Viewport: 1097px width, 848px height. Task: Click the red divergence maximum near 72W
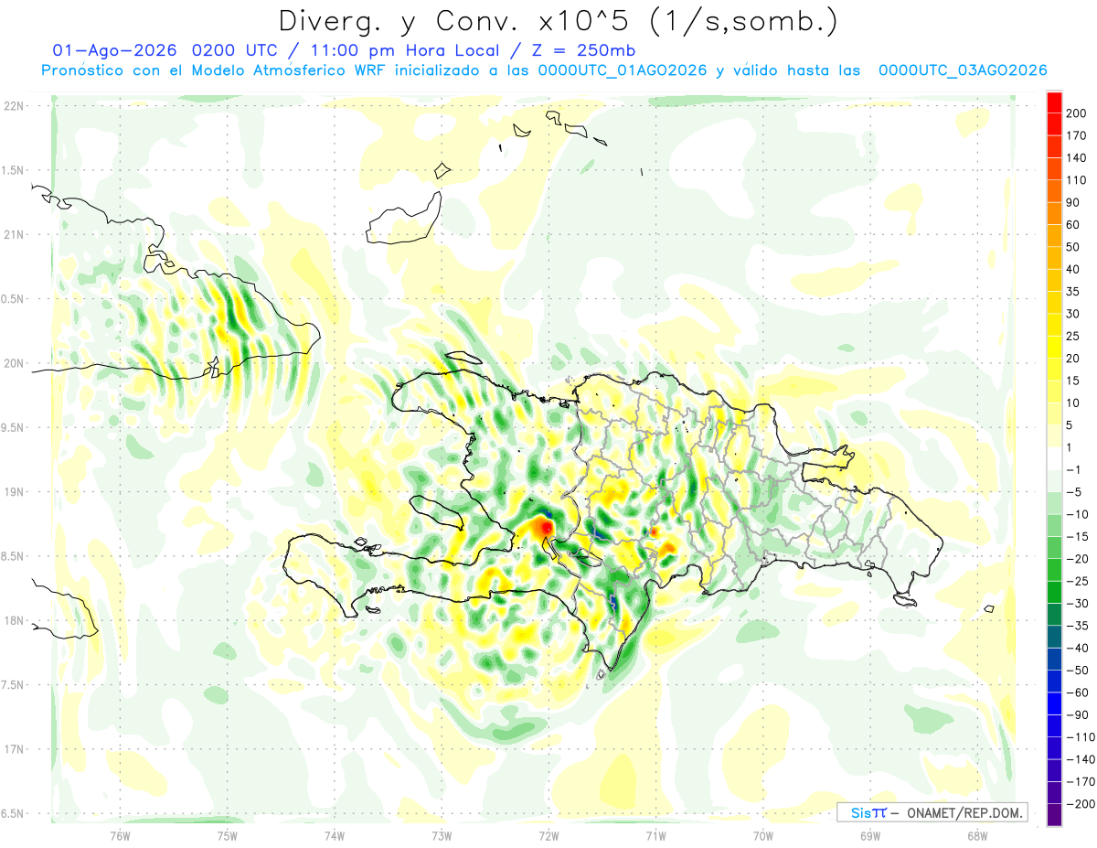pos(546,527)
